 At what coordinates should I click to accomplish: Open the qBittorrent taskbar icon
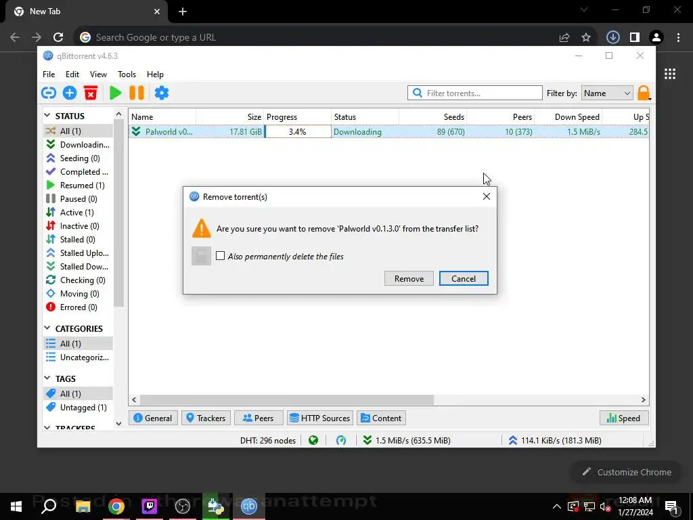(x=249, y=506)
